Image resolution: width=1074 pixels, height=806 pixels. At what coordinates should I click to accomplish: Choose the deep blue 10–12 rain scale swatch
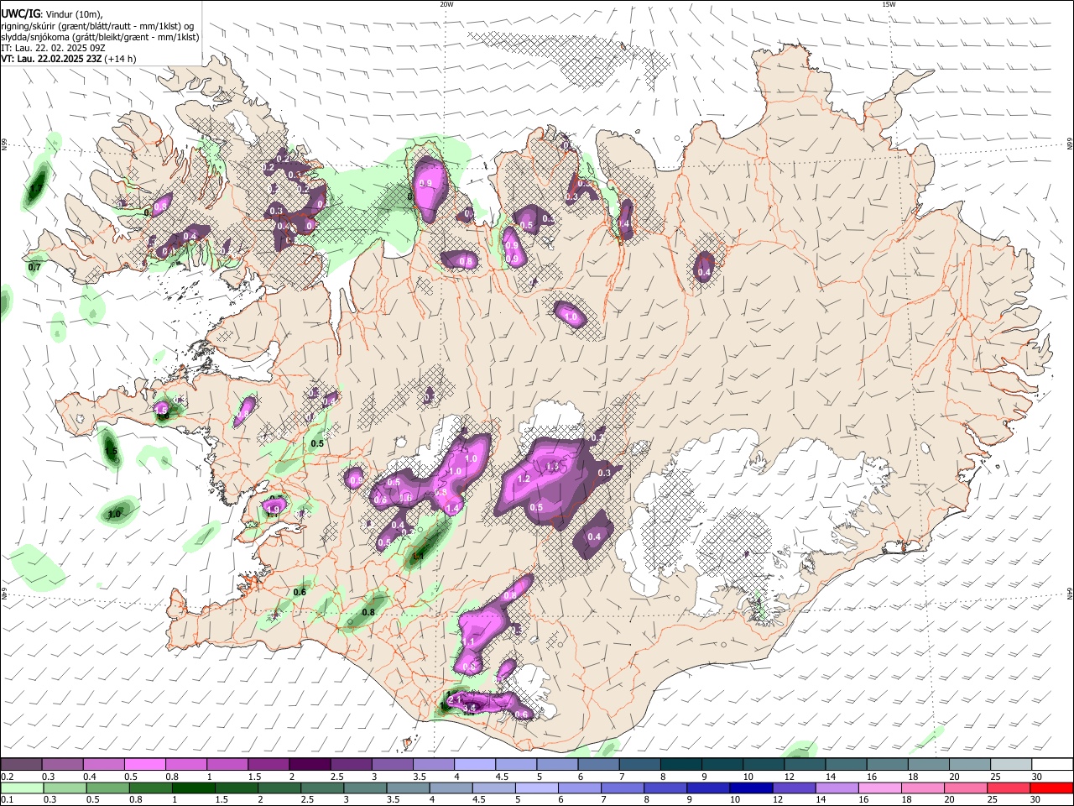pyautogui.click(x=752, y=788)
